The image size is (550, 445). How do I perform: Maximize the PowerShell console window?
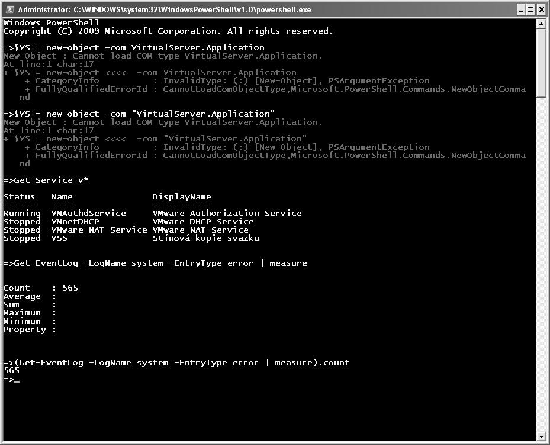[x=530, y=9]
